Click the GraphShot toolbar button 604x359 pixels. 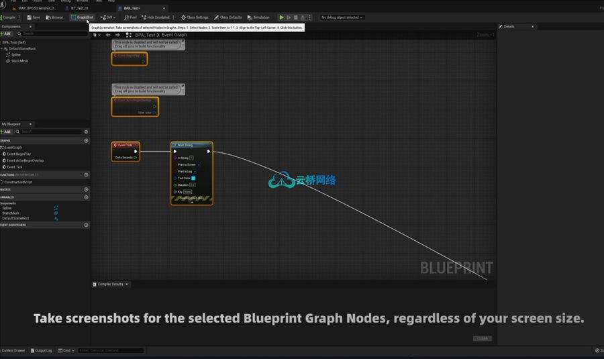tap(82, 17)
